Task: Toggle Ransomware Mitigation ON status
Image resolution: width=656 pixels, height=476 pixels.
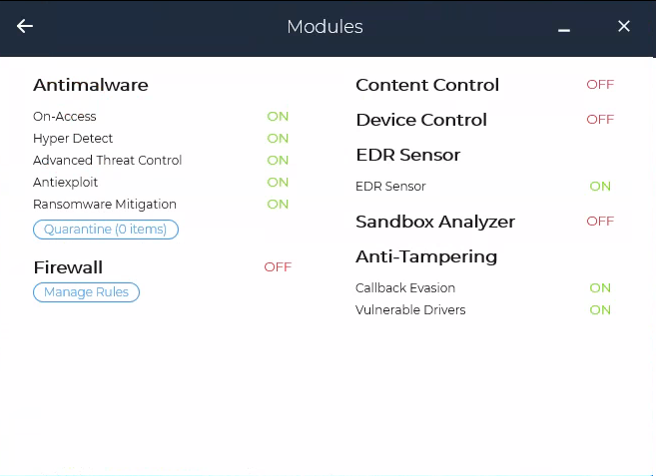Action: 278,205
